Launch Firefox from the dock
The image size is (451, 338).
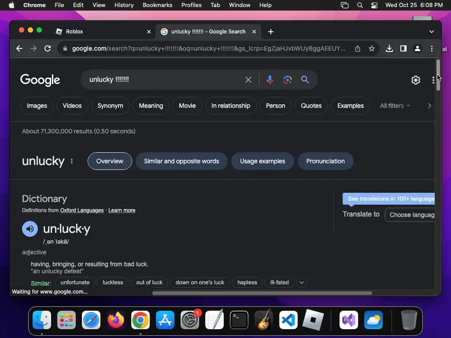[116, 320]
